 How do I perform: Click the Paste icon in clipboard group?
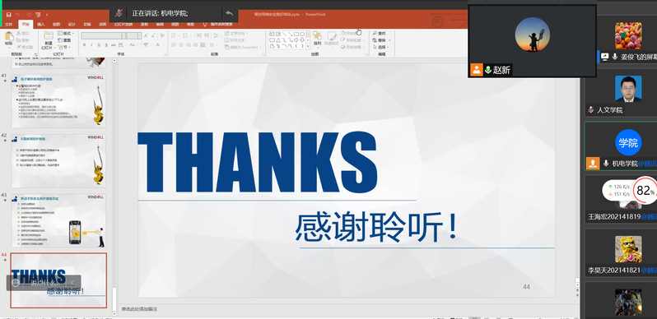click(x=9, y=37)
